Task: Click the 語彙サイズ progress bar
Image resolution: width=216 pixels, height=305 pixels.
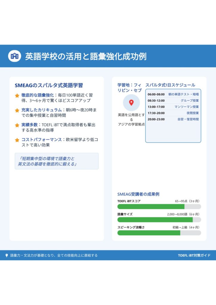Action: click(159, 220)
